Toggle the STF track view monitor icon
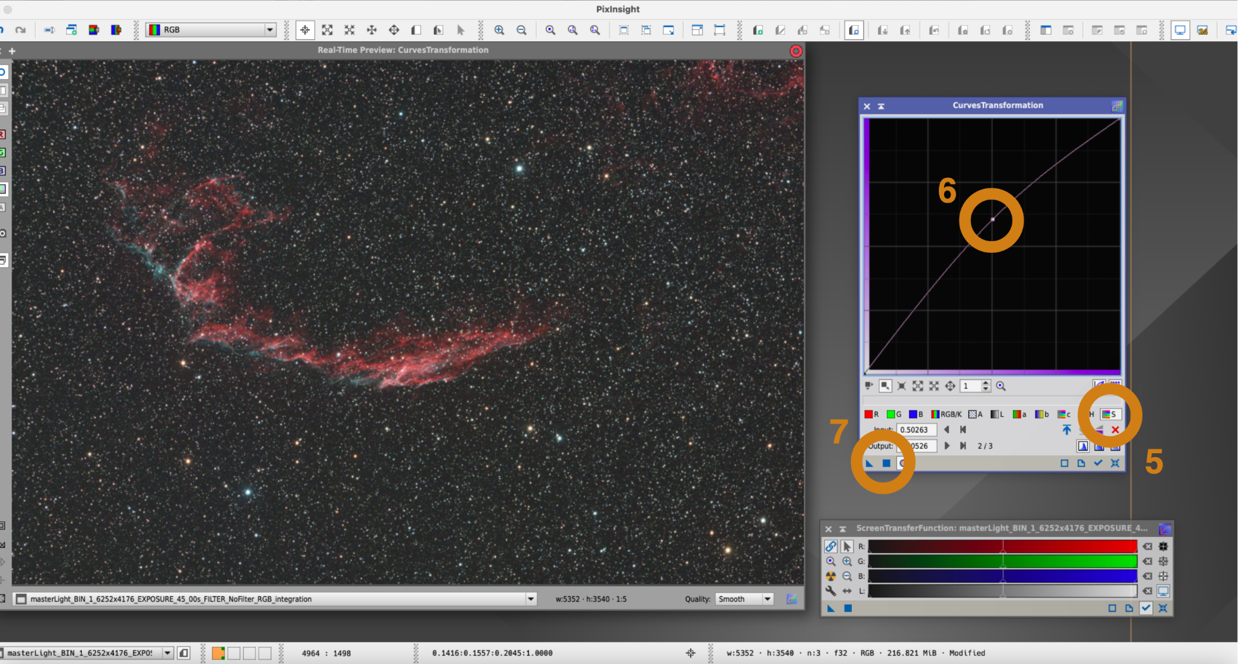1238x664 pixels. pyautogui.click(x=1163, y=591)
